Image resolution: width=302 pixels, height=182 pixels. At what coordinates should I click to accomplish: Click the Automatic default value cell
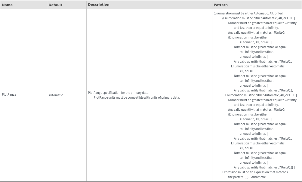[56, 95]
